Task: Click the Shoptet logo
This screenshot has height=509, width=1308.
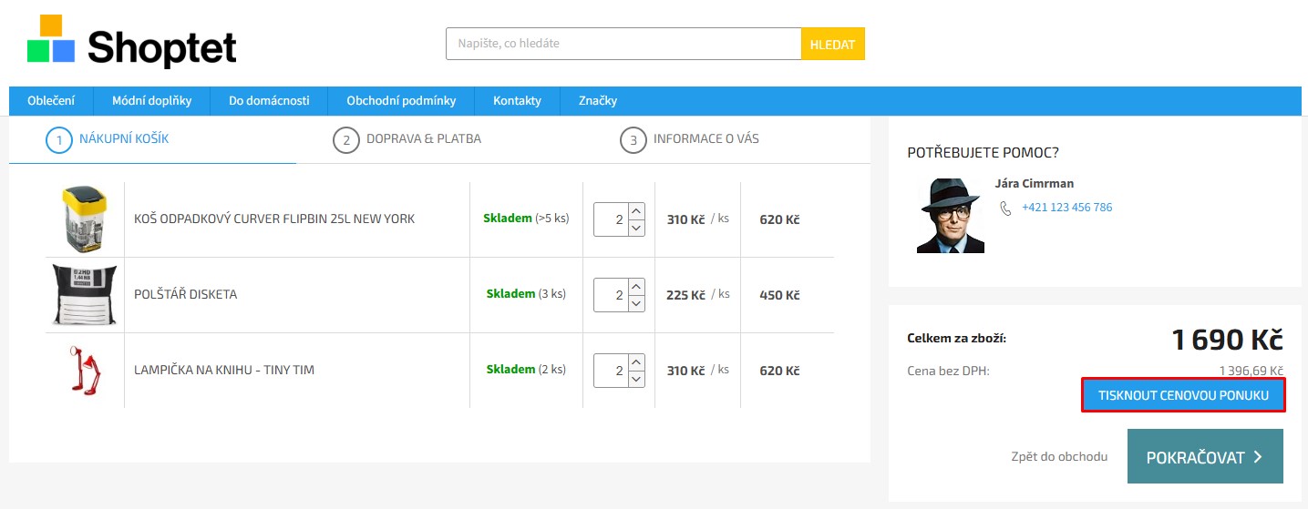Action: tap(132, 42)
